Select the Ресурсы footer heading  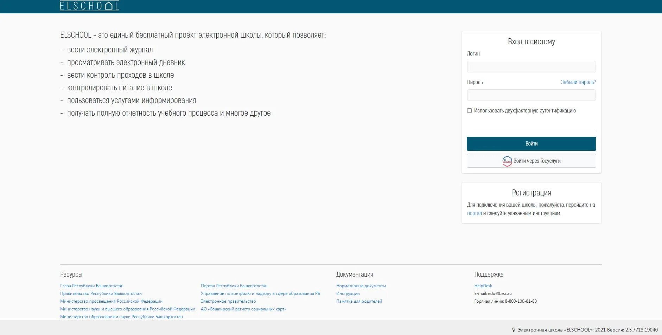(71, 275)
